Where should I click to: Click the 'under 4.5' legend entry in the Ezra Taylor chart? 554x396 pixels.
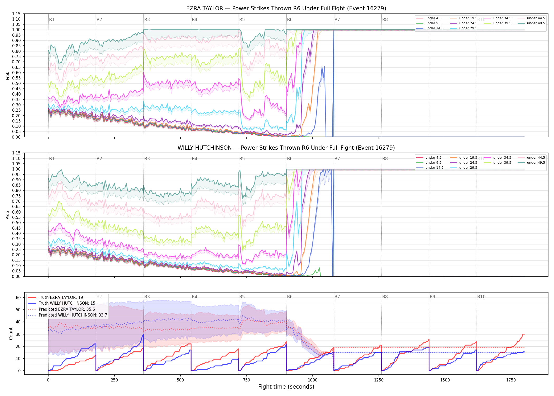click(429, 18)
